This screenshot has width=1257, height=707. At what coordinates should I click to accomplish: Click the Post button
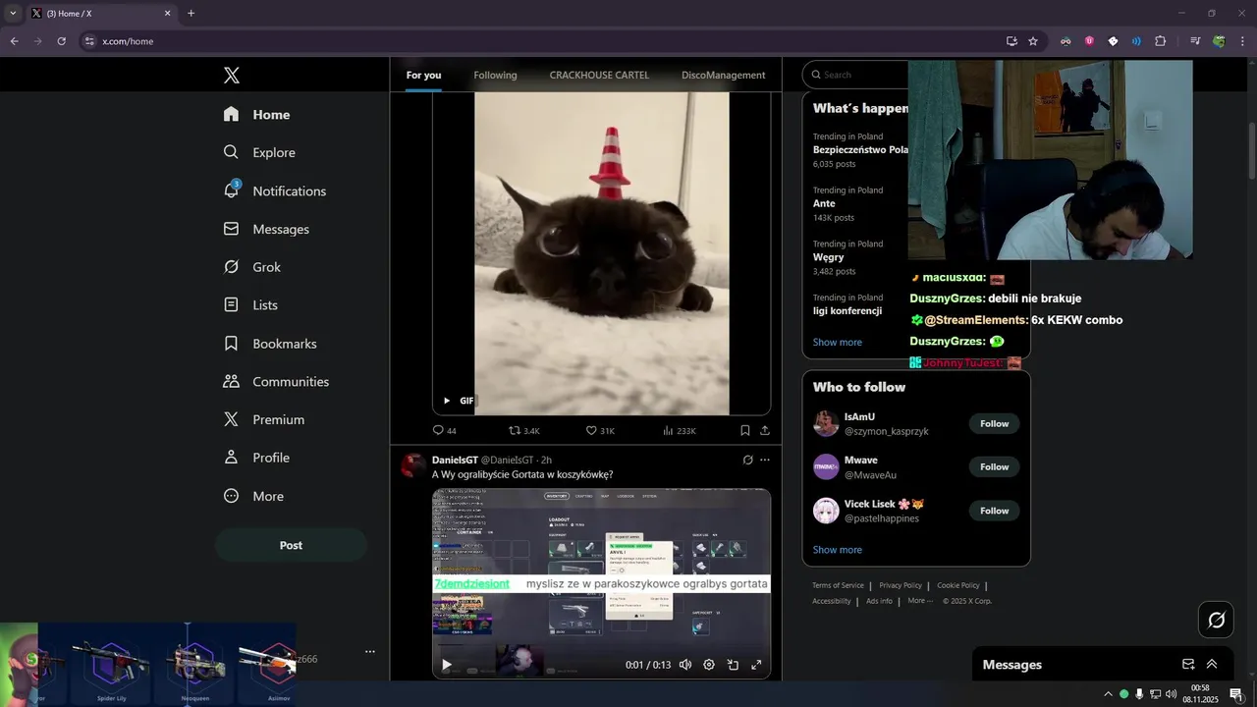(291, 545)
